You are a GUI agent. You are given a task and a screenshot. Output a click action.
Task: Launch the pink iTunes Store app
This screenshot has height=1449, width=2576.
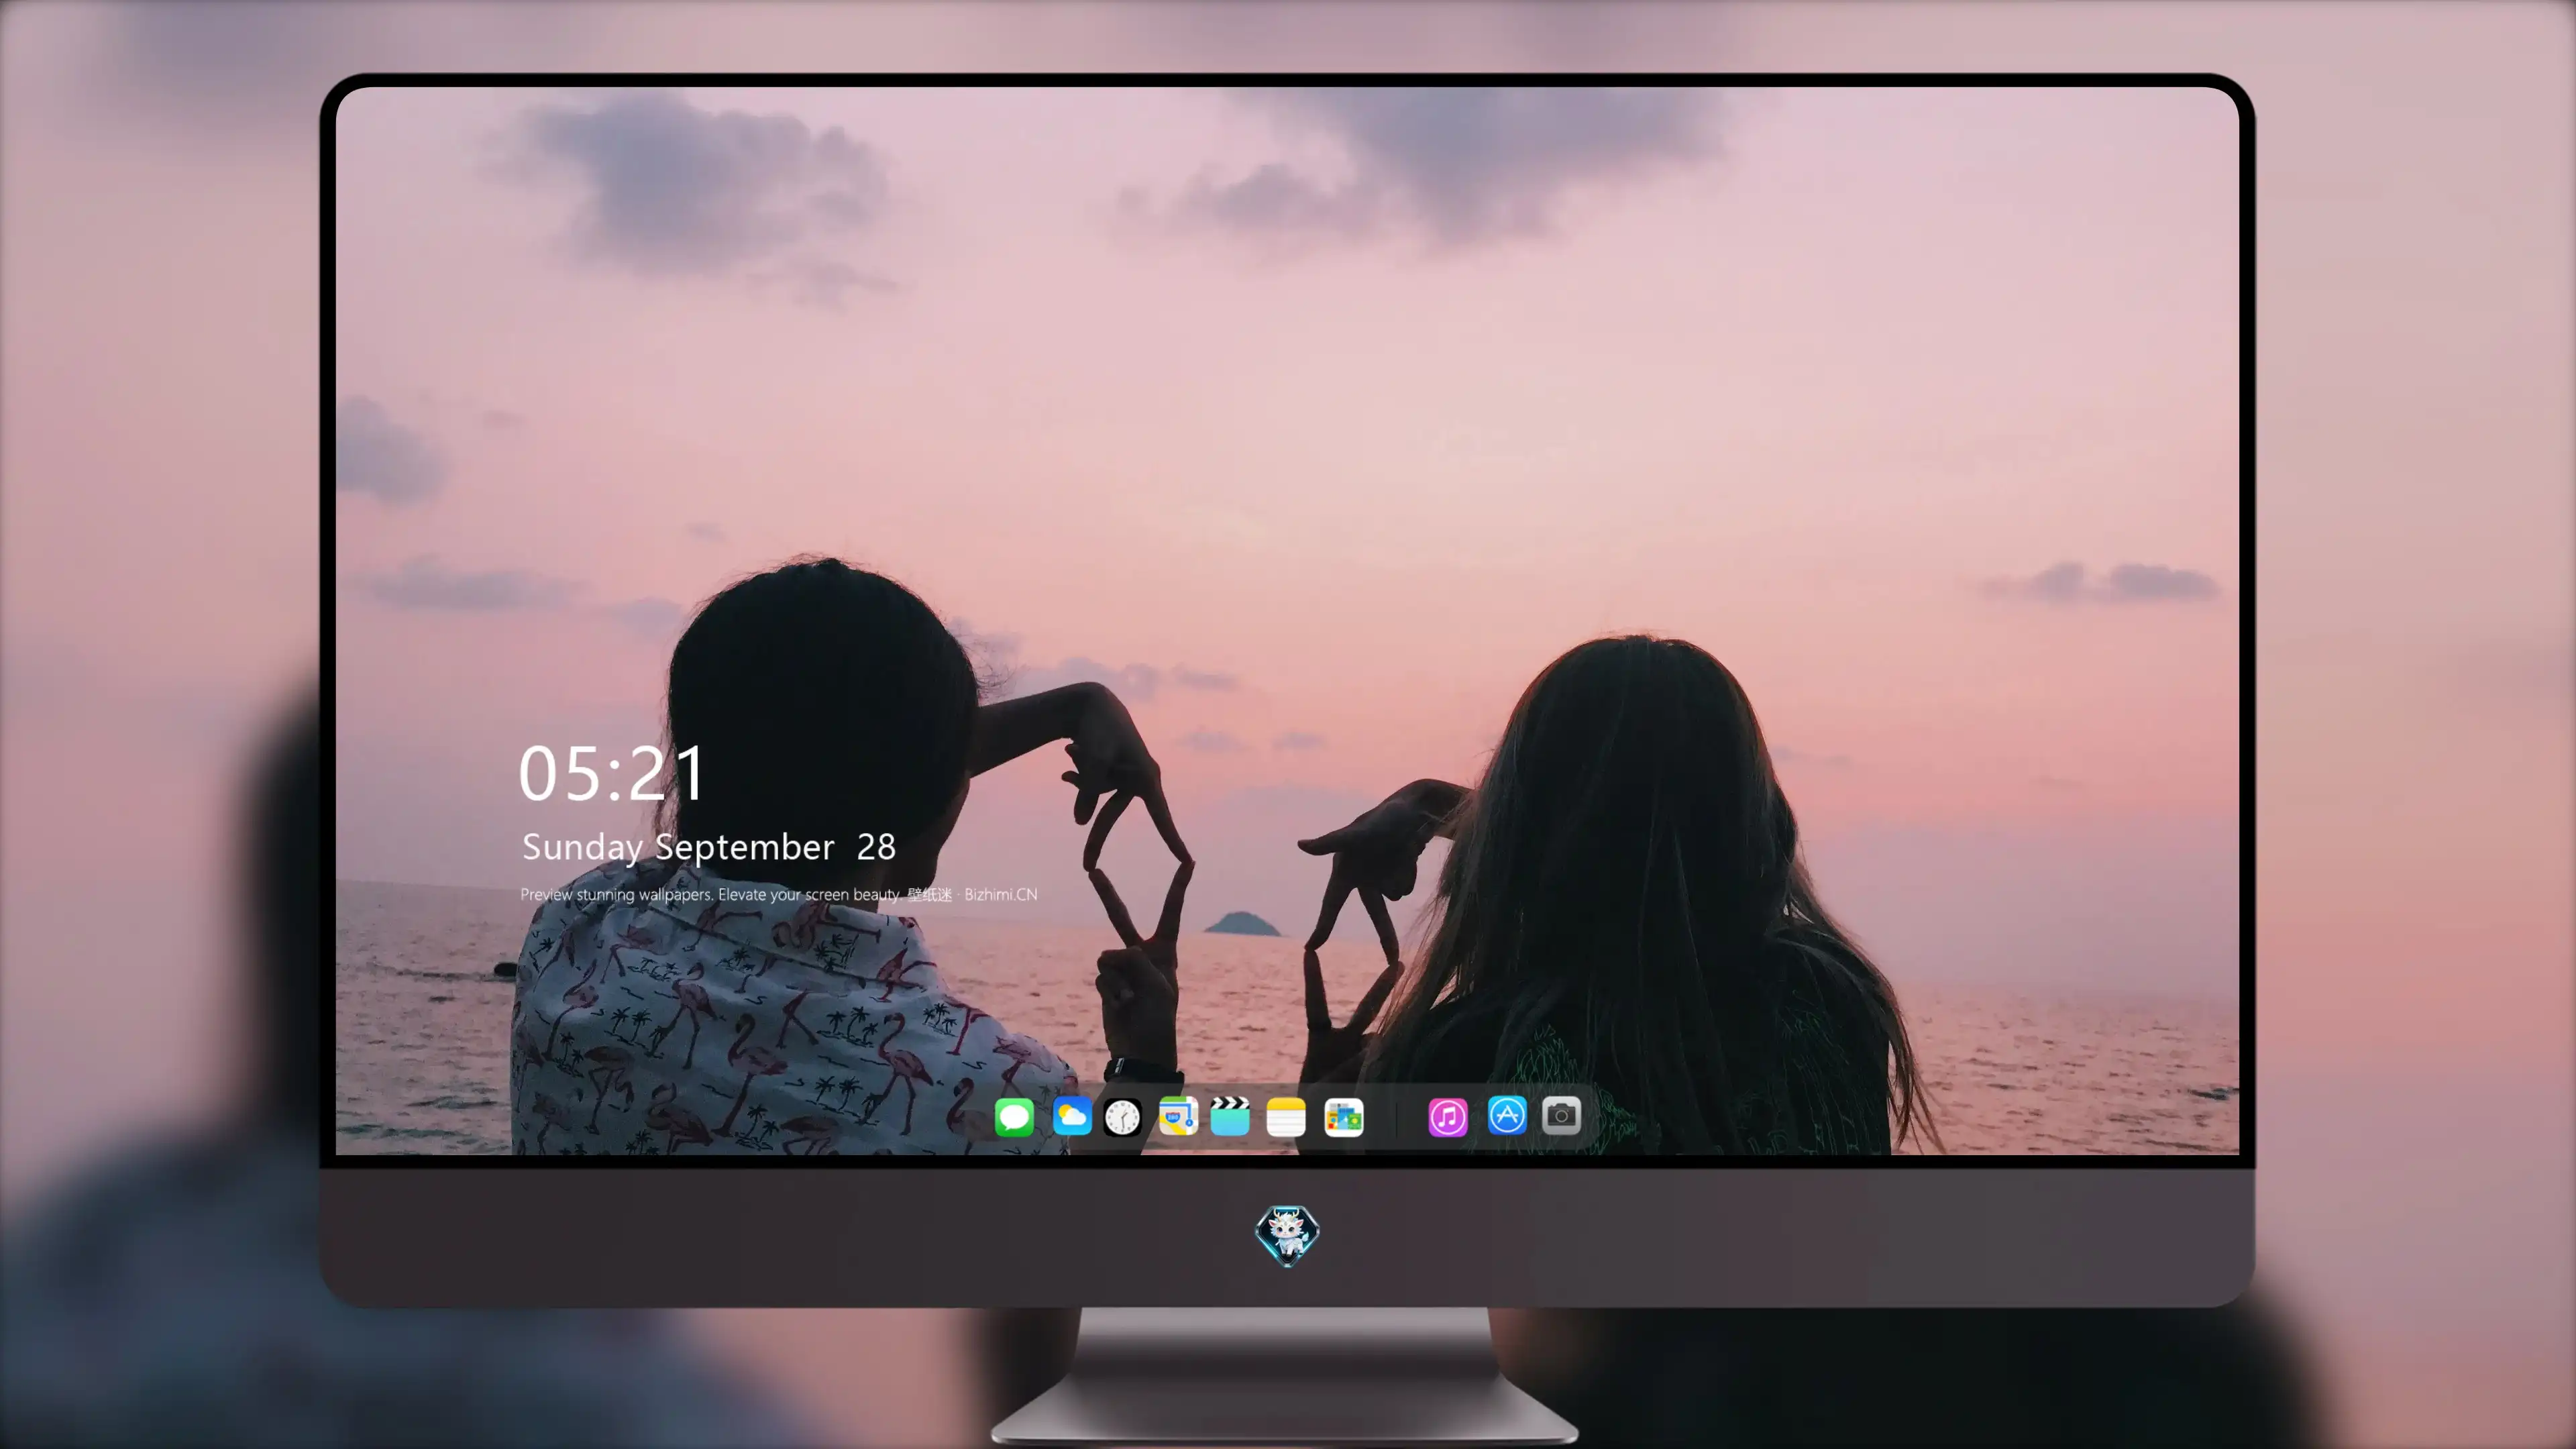(1448, 1117)
